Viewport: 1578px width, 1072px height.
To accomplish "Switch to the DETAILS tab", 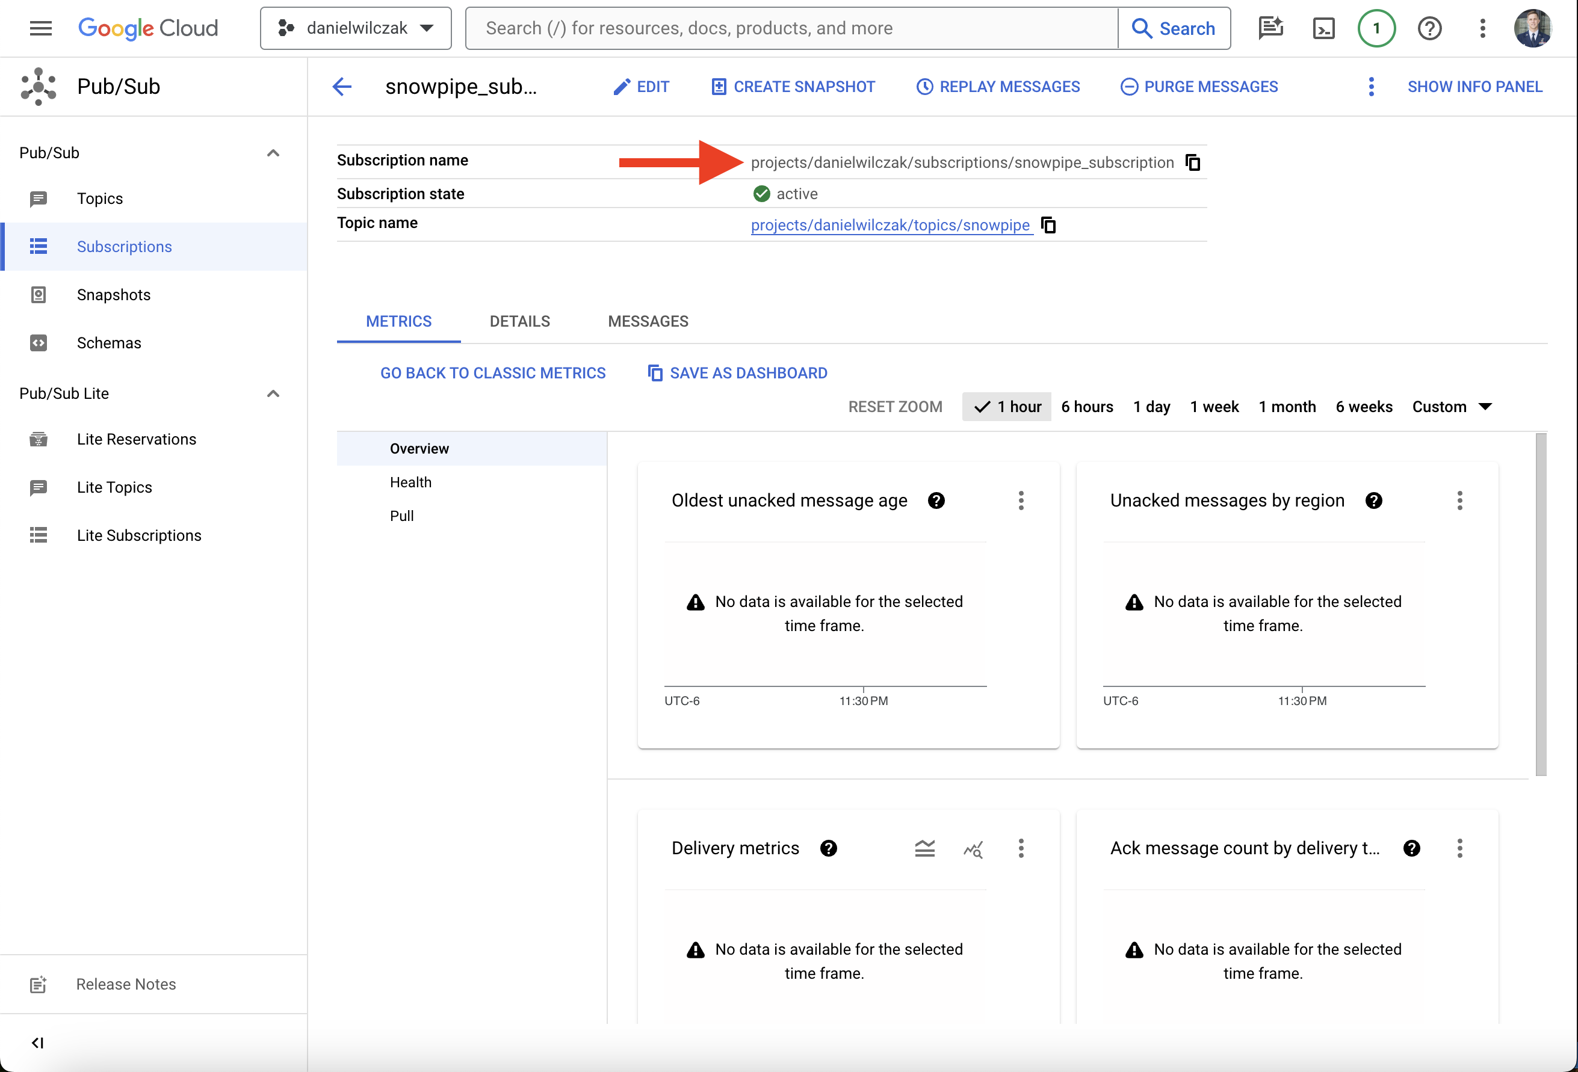I will pyautogui.click(x=520, y=322).
